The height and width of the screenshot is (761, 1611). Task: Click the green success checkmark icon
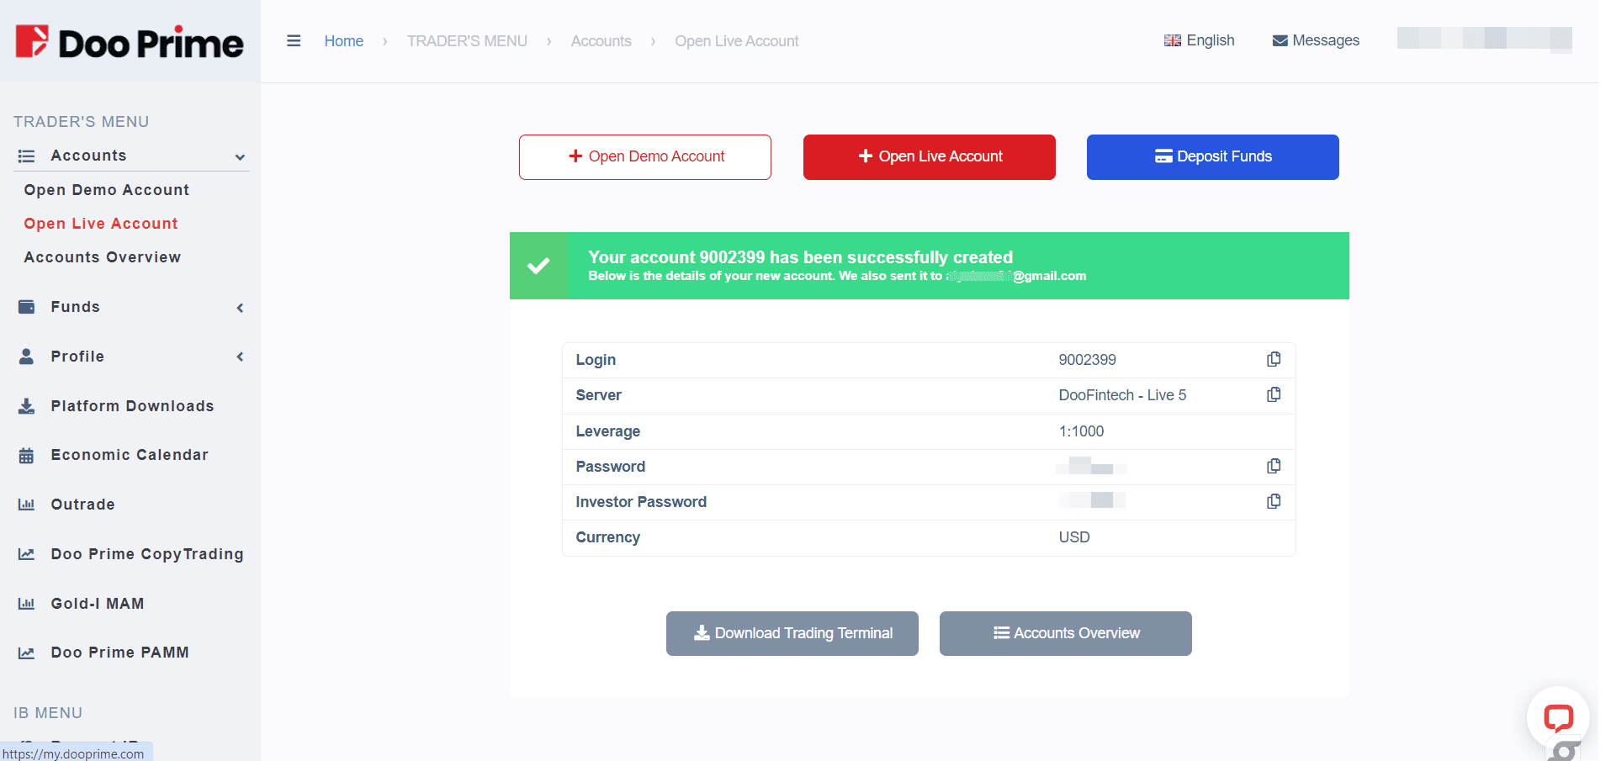tap(538, 266)
